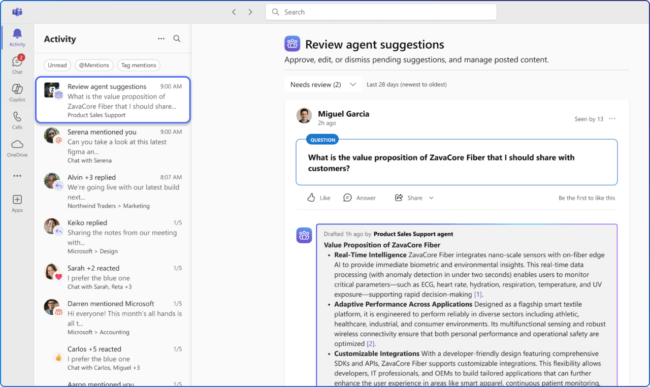Viewport: 650px width, 387px height.
Task: Answer the ZavaCore Fiber question
Action: tap(360, 198)
